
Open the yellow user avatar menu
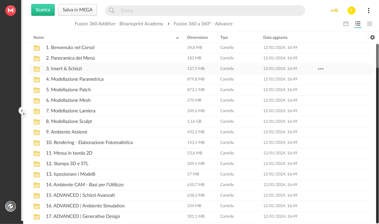coord(351,11)
